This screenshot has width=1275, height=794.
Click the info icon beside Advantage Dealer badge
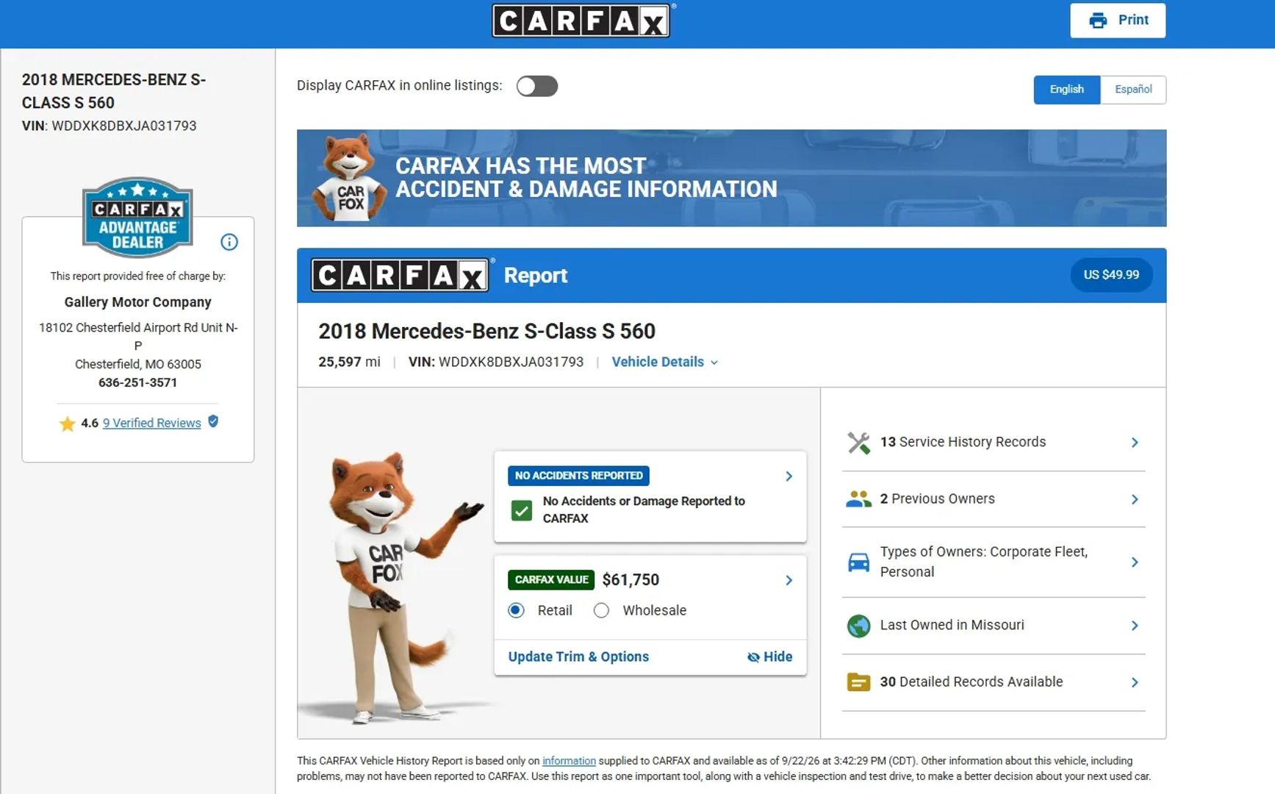tap(229, 242)
